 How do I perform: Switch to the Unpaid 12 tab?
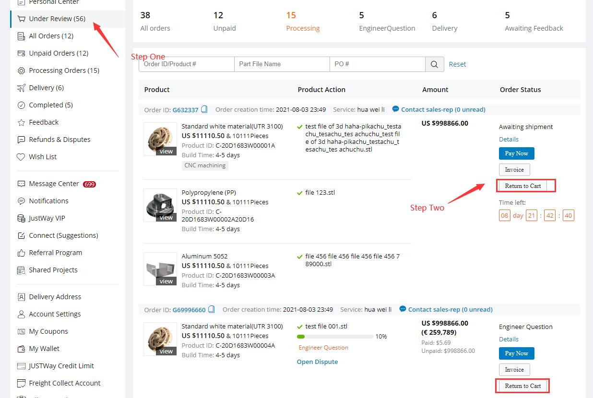(225, 22)
